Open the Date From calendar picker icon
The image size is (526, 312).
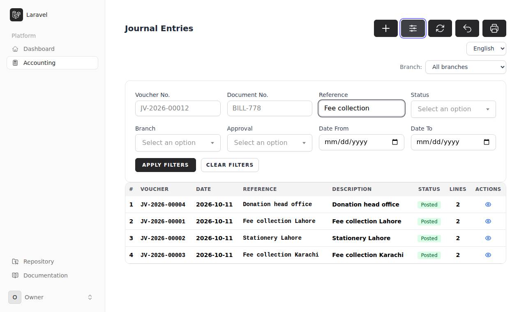tap(395, 142)
